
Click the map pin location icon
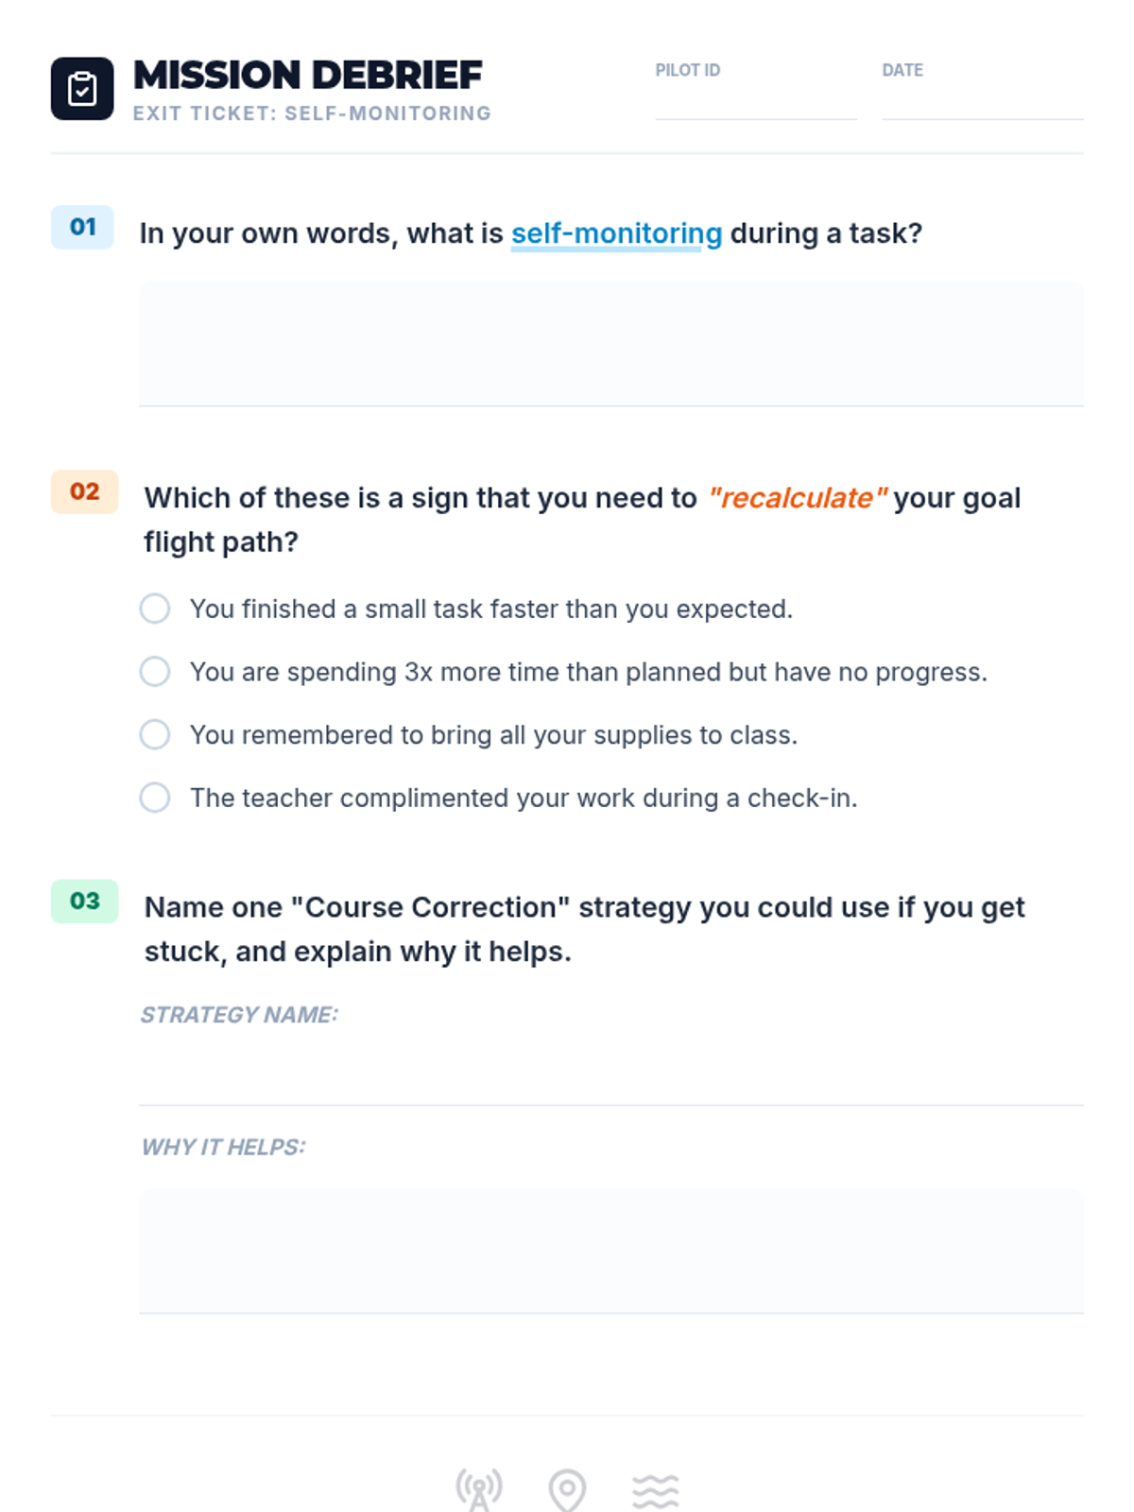[567, 1490]
